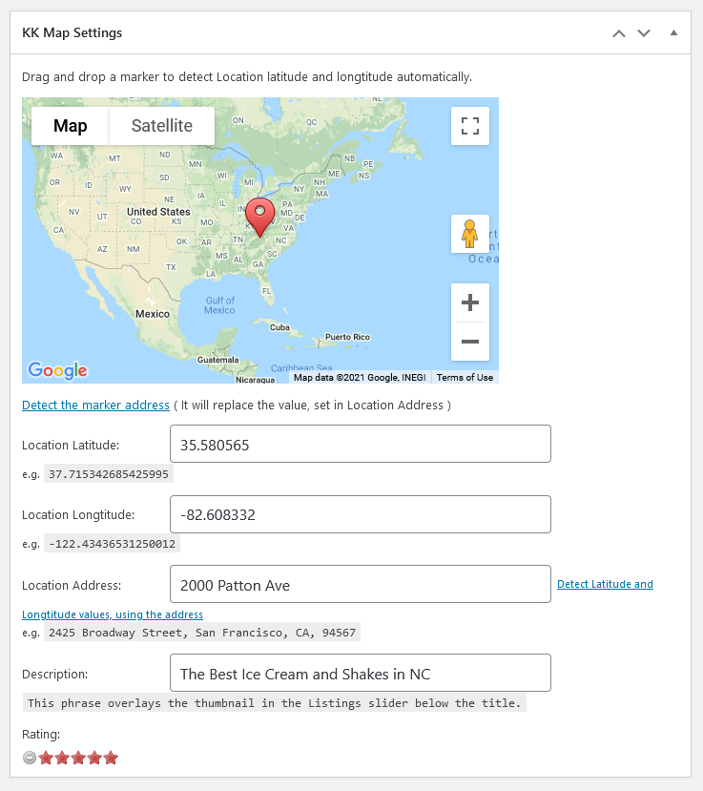The height and width of the screenshot is (791, 703).
Task: Set rating to three stars
Action: 78,758
